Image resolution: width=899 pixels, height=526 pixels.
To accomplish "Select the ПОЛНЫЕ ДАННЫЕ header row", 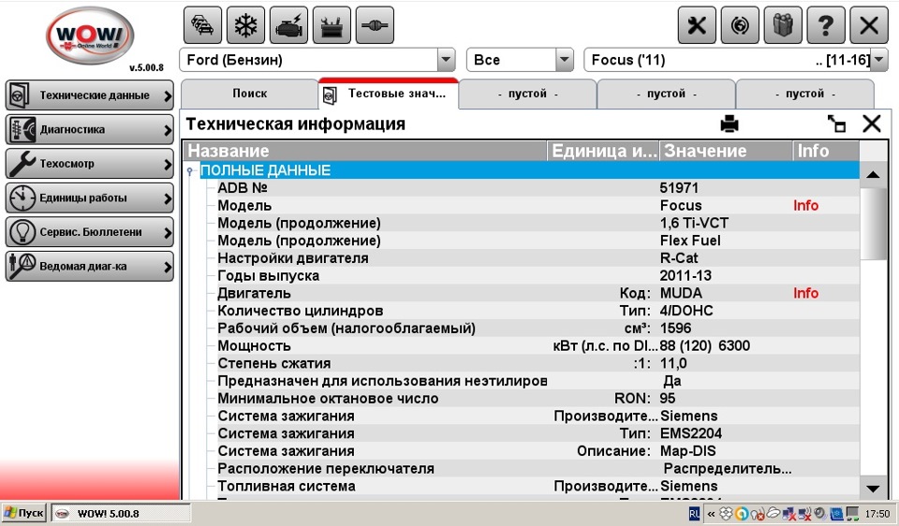I will pos(528,170).
